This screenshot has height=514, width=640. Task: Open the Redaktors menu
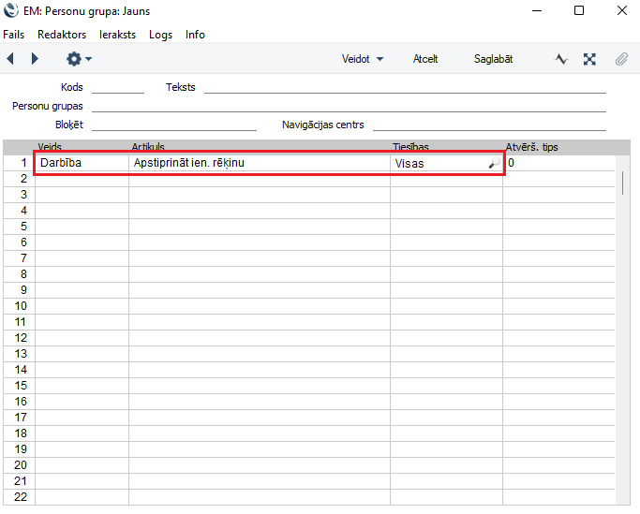[x=62, y=35]
